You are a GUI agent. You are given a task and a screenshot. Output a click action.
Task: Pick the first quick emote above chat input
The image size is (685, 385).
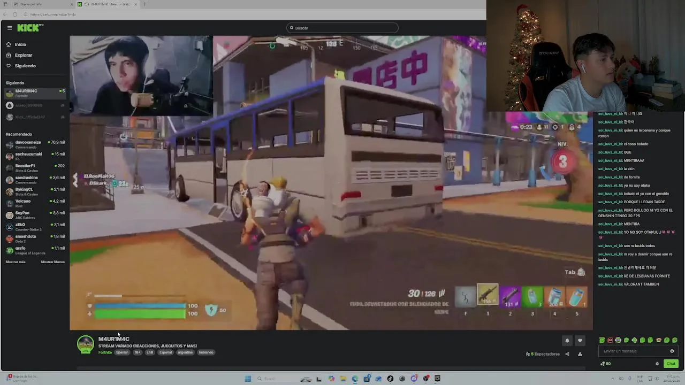click(x=602, y=340)
